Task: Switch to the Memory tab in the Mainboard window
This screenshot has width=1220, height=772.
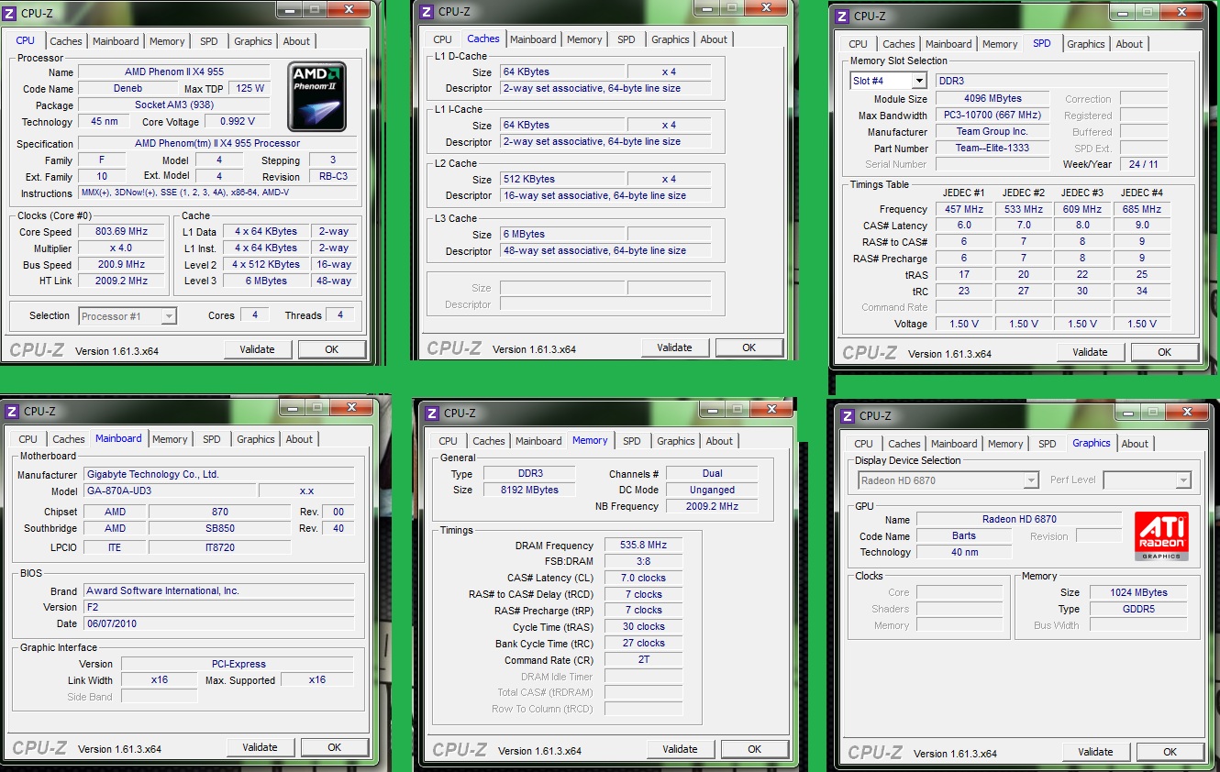Action: pyautogui.click(x=170, y=439)
